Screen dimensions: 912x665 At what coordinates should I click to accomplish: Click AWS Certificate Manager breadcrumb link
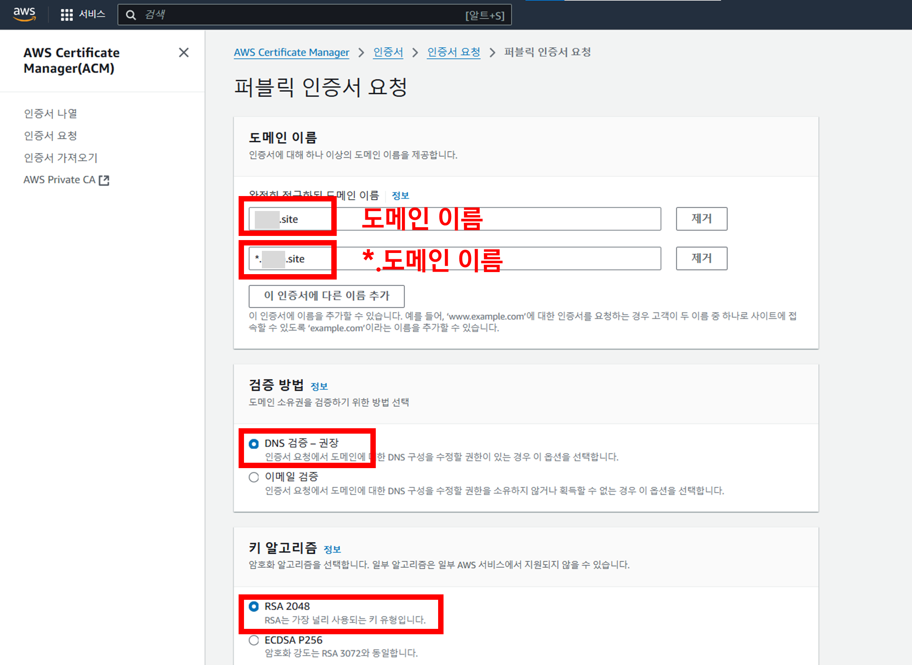(x=291, y=52)
